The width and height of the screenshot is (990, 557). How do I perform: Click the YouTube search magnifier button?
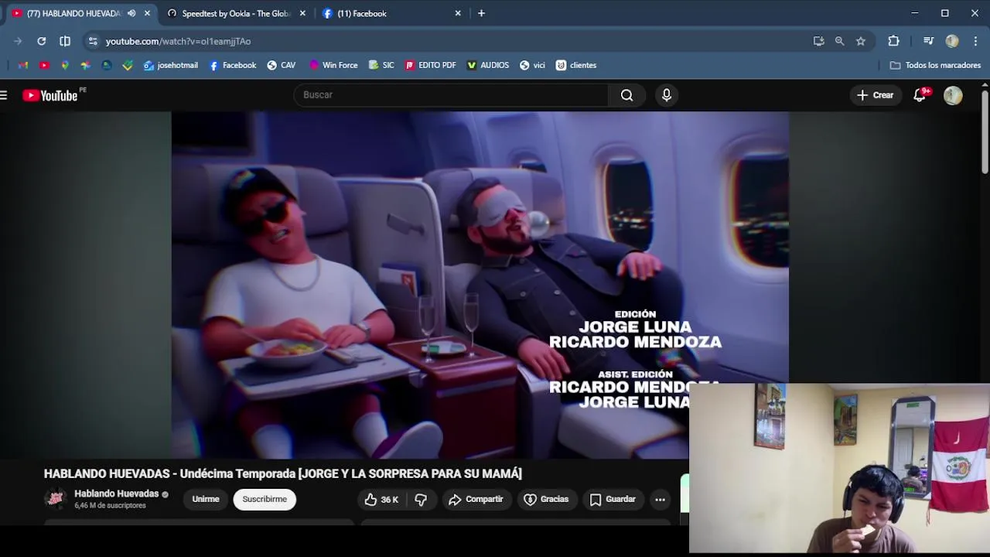tap(626, 95)
